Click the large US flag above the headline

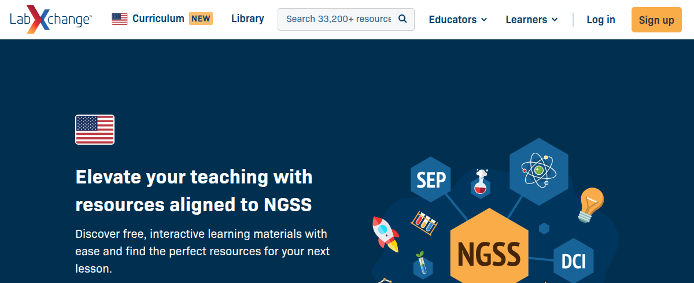click(95, 130)
